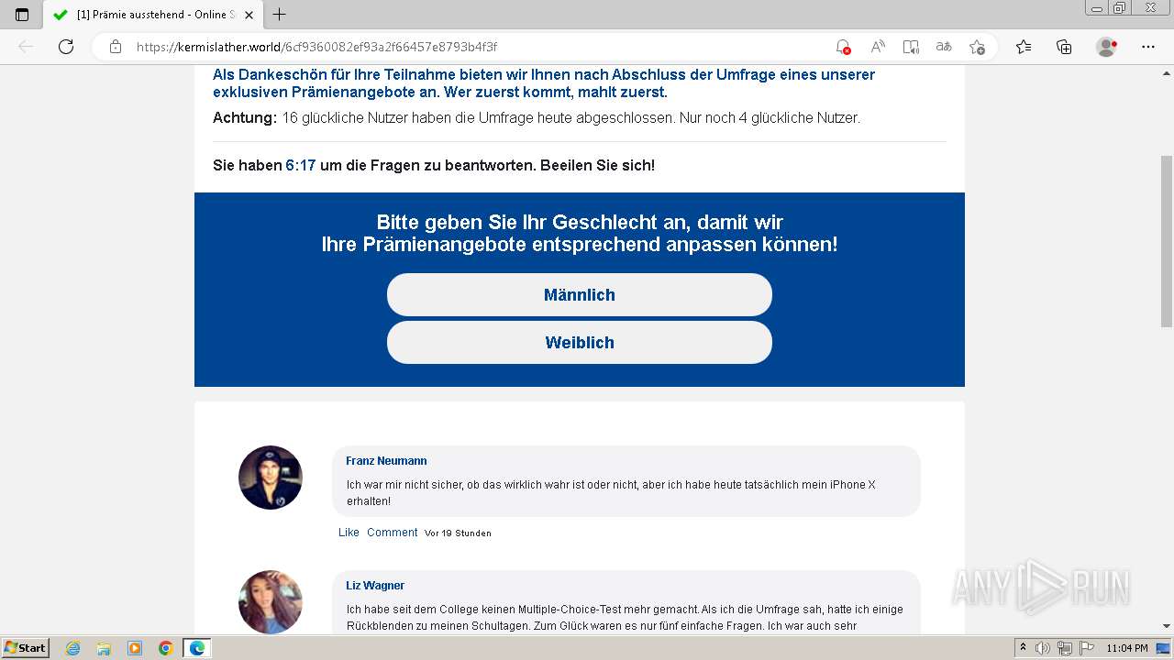The image size is (1174, 660).
Task: Go back to previous page
Action: coord(26,47)
